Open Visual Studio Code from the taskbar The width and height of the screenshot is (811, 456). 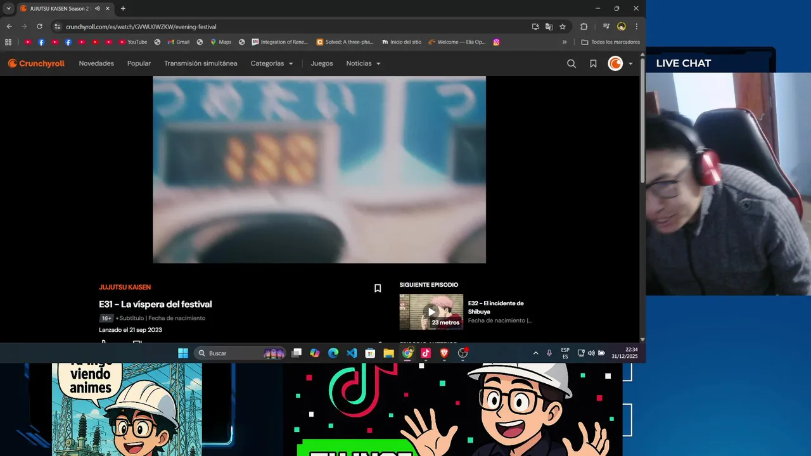tap(352, 353)
